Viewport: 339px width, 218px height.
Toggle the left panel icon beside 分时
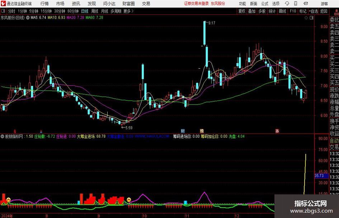tap(3, 11)
